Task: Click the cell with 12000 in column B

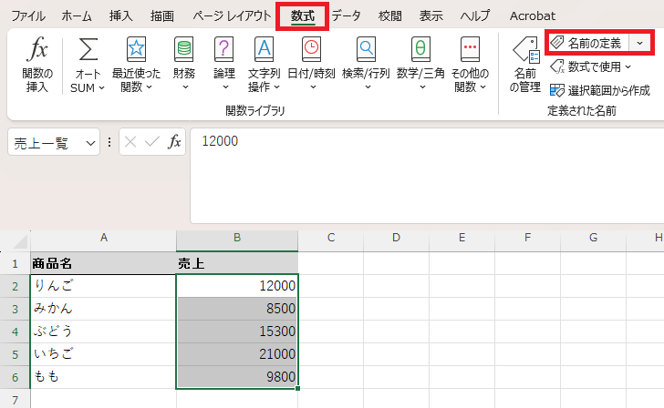Action: pyautogui.click(x=237, y=286)
